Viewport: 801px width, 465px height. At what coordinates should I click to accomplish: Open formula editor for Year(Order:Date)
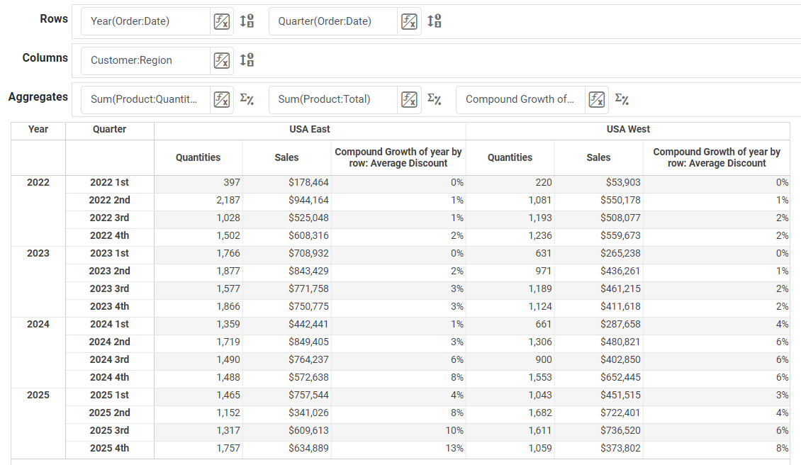click(222, 21)
